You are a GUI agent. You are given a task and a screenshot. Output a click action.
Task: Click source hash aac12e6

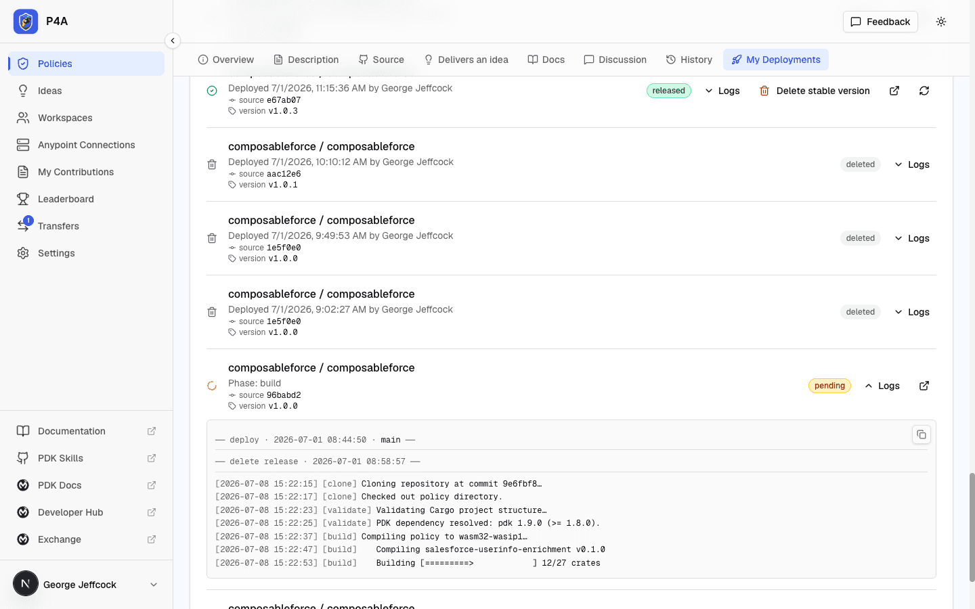tap(284, 174)
